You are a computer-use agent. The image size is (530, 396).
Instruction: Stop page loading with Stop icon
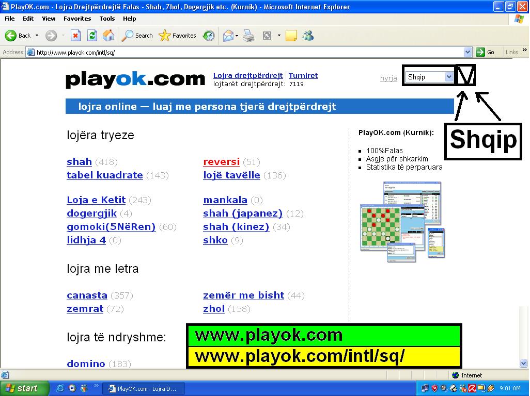(75, 36)
